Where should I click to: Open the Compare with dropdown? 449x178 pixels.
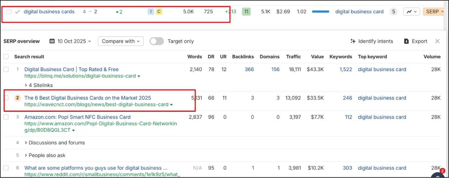pyautogui.click(x=121, y=41)
